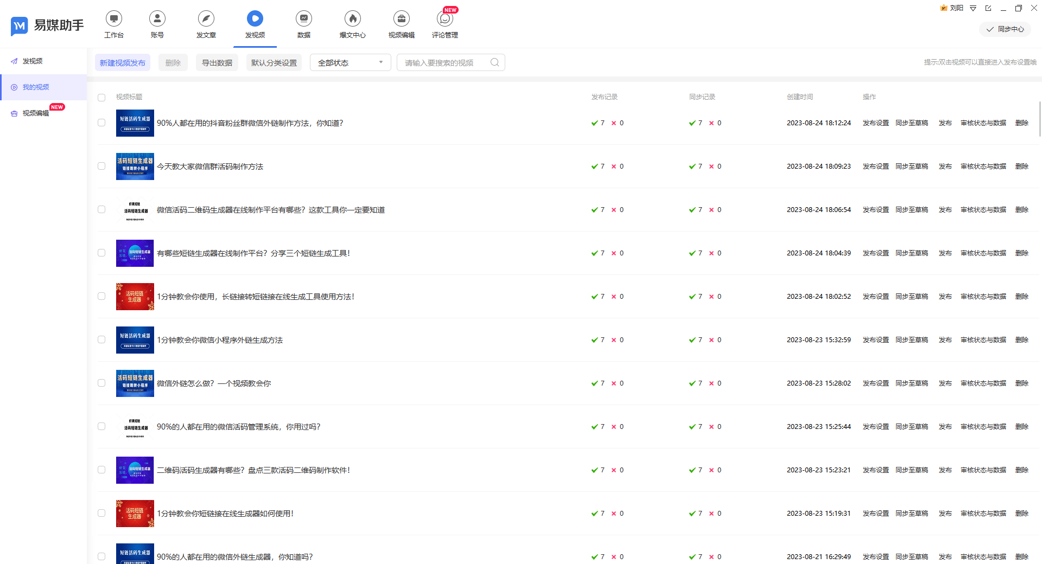The image size is (1042, 564).
Task: Check the first video row checkbox
Action: pos(101,123)
